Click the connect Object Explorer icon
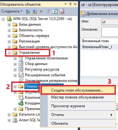The height and width of the screenshot is (130, 118). (27, 11)
